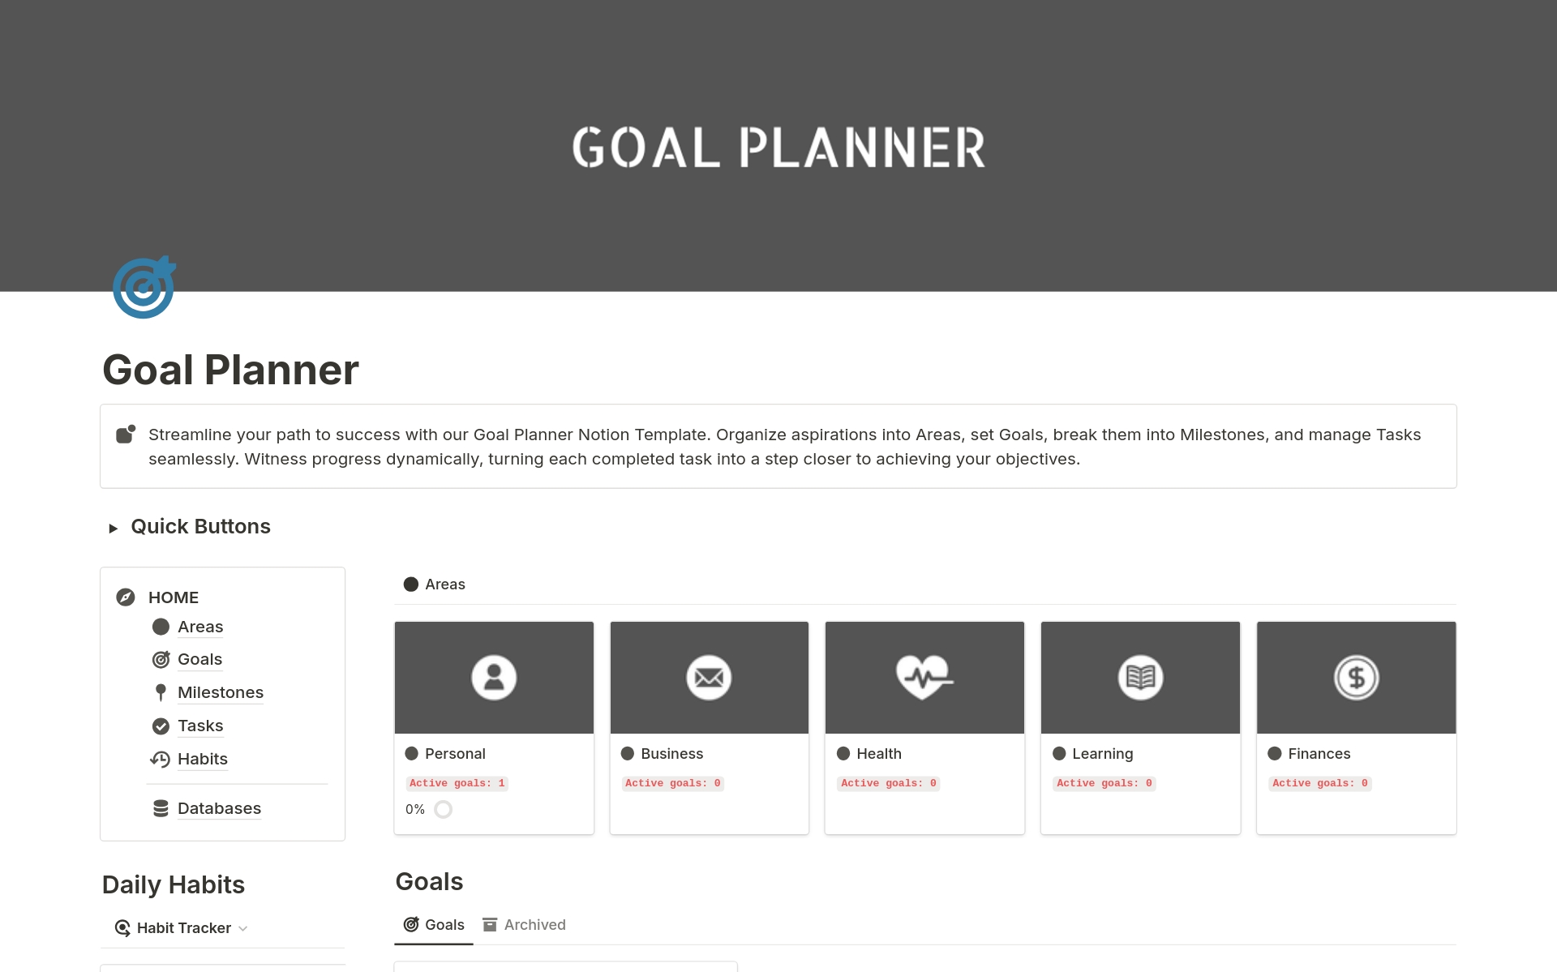The width and height of the screenshot is (1557, 972).
Task: Click the checkmark icon next to Tasks
Action: pos(161,726)
